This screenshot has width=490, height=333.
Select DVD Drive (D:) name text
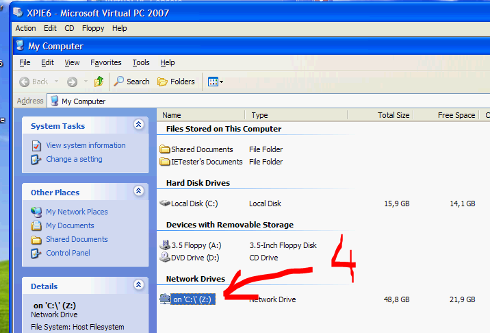tap(195, 258)
